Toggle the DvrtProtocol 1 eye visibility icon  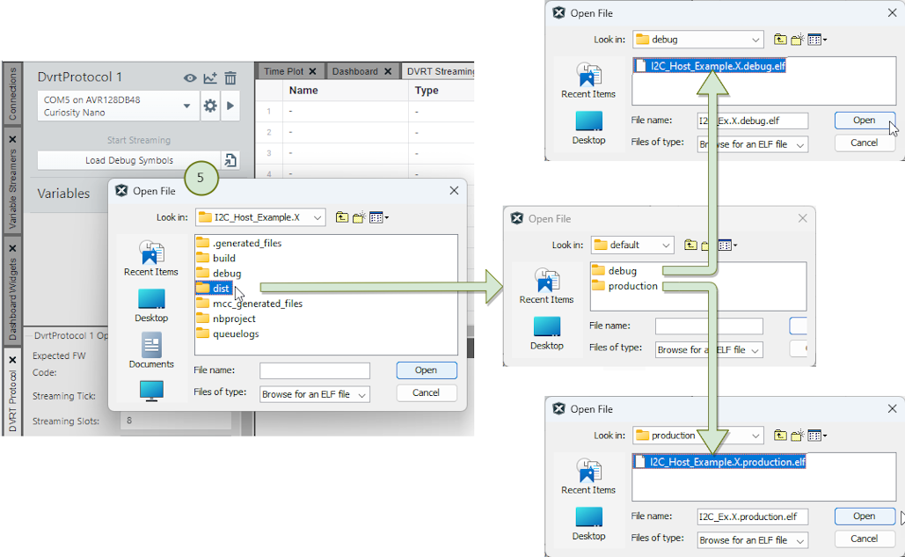click(190, 78)
